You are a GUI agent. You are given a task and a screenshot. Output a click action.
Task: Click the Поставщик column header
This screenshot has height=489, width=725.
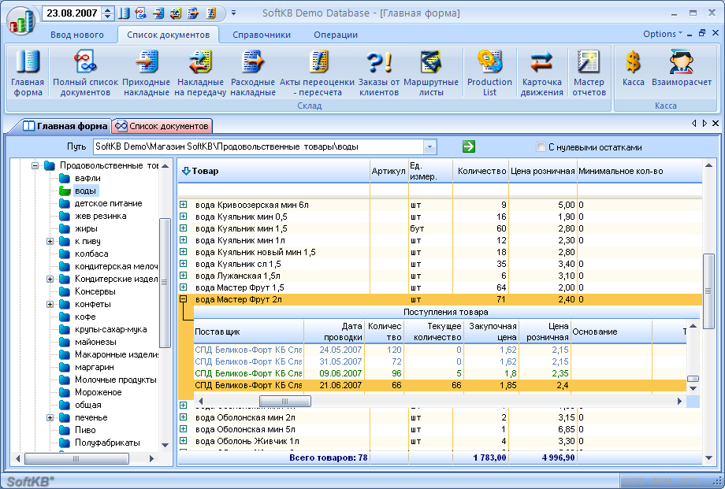click(249, 332)
